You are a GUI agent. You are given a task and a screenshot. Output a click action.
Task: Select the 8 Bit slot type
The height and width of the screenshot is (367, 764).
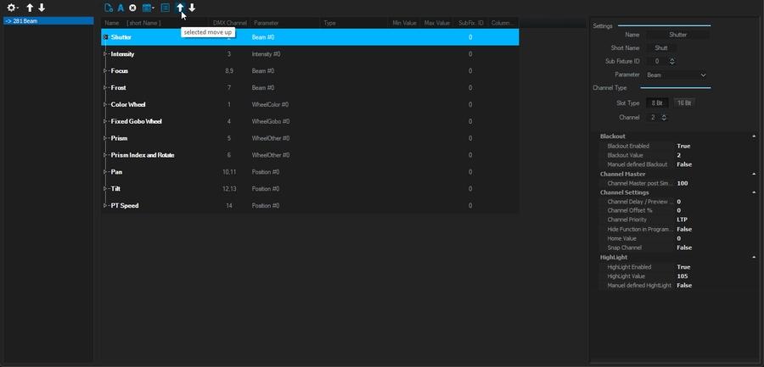(657, 103)
